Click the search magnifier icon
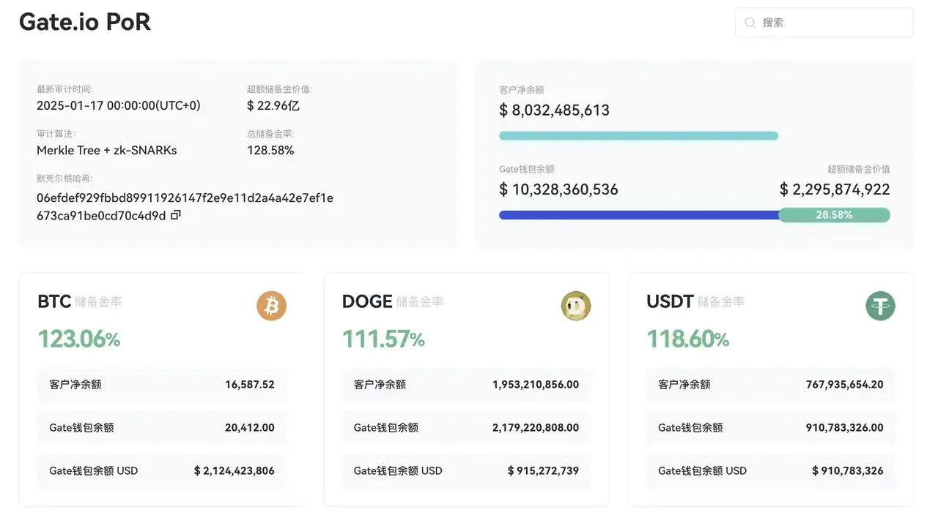This screenshot has width=938, height=515. [750, 23]
